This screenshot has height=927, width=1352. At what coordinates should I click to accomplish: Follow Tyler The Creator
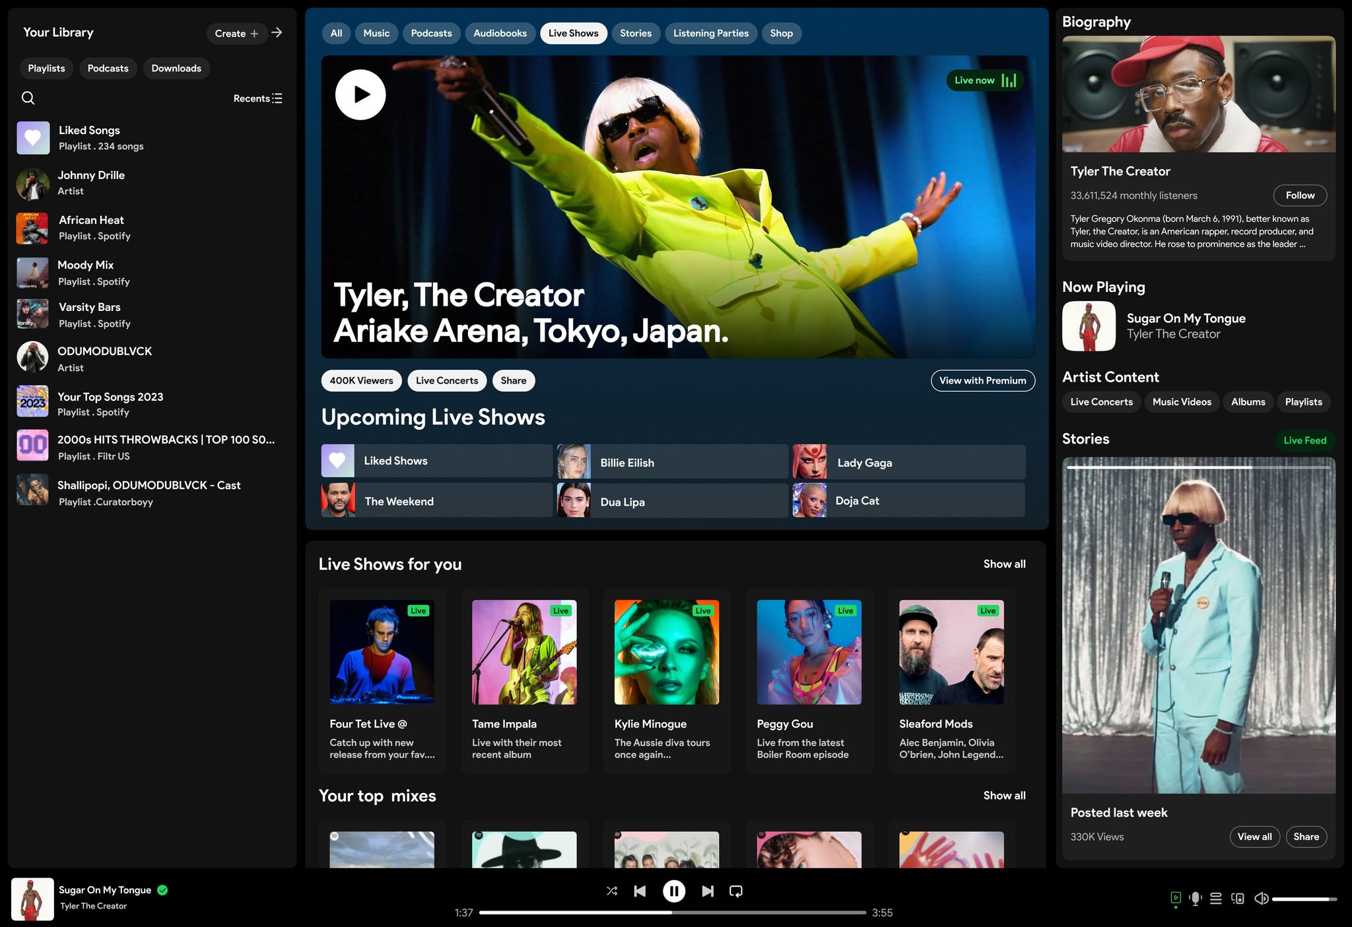click(1299, 195)
